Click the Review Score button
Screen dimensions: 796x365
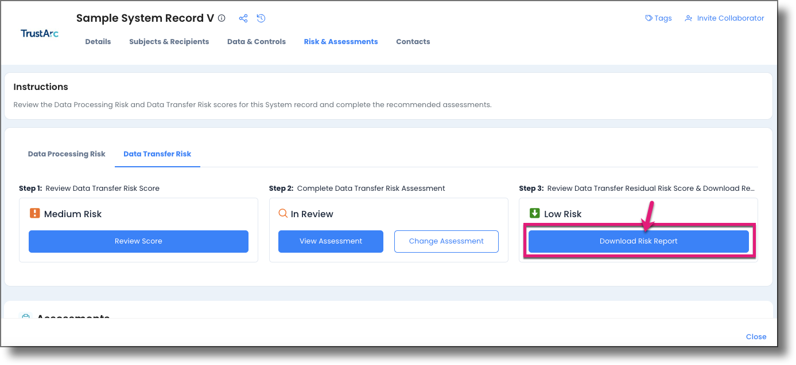(x=138, y=241)
